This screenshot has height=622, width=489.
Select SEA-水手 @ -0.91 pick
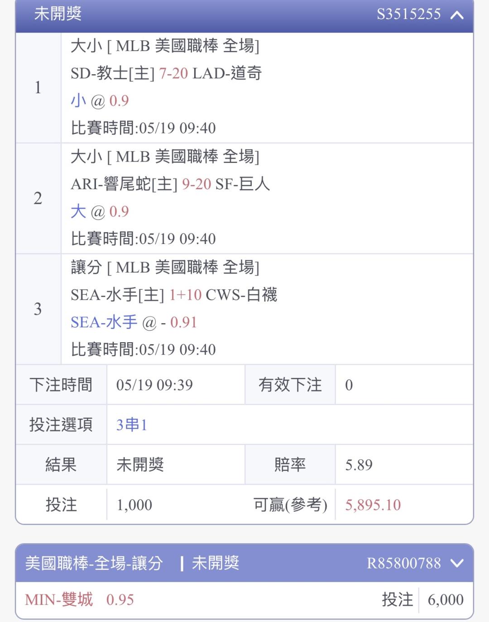(x=134, y=322)
